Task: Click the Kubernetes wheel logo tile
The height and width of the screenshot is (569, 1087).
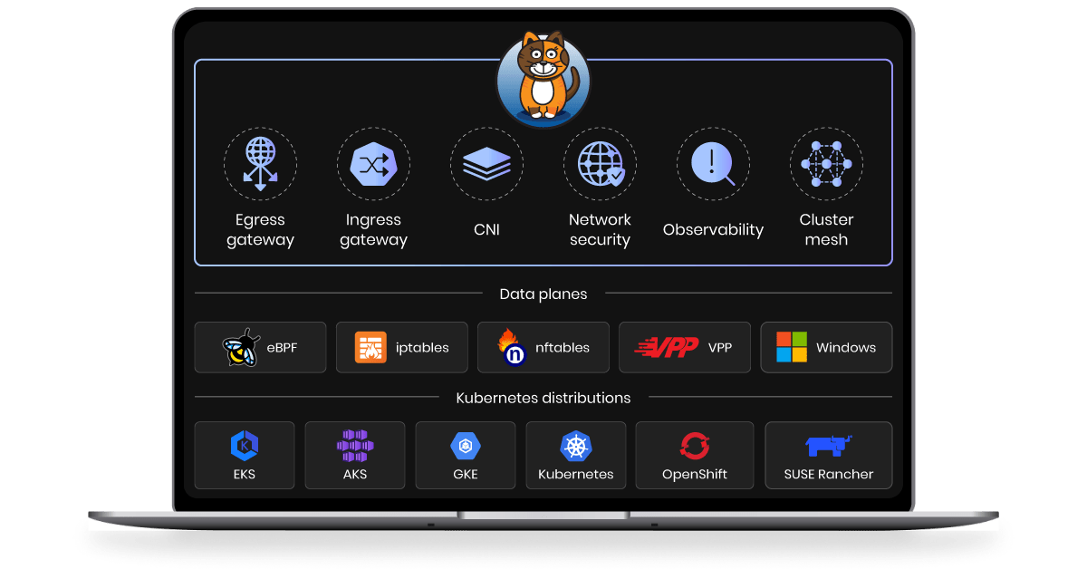Action: click(x=576, y=455)
